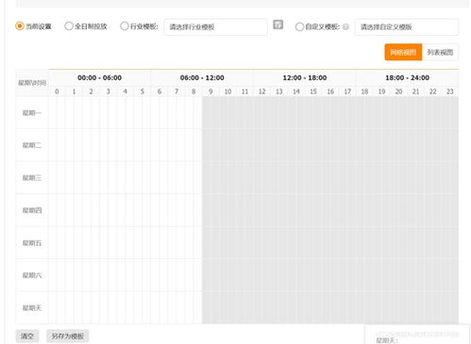Open the 请选择行业模板 dropdown
Image resolution: width=471 pixels, height=344 pixels.
tap(215, 27)
